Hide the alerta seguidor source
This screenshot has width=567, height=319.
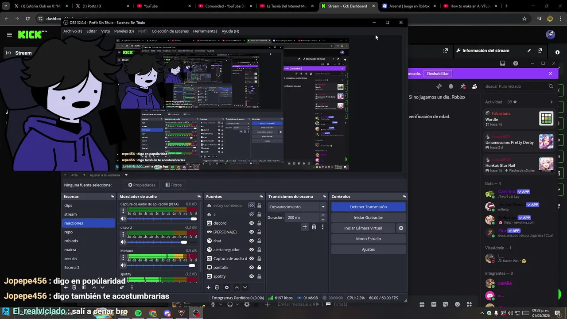click(252, 250)
